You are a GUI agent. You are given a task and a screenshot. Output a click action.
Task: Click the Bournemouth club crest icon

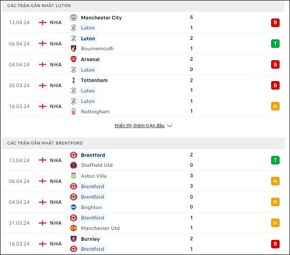pos(74,48)
